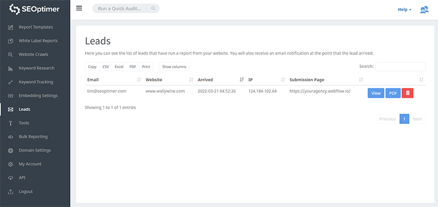Viewport: 438px width, 207px height.
Task: Click the email tim@seoptimer.com
Action: coord(107,91)
